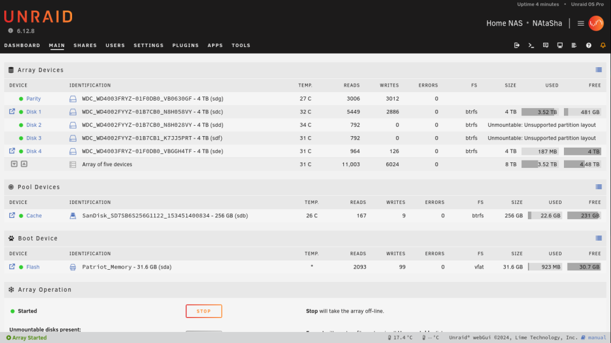Browse Disk 1 via its open icon
The image size is (611, 343).
pyautogui.click(x=12, y=111)
